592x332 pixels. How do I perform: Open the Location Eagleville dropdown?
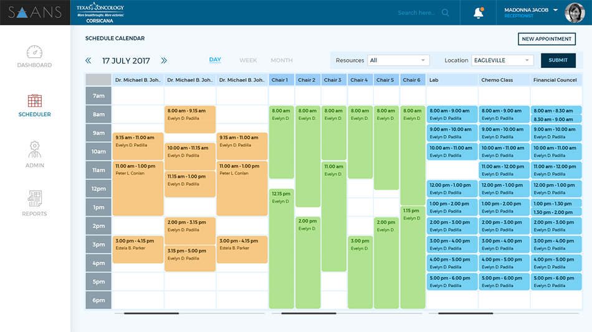point(502,60)
